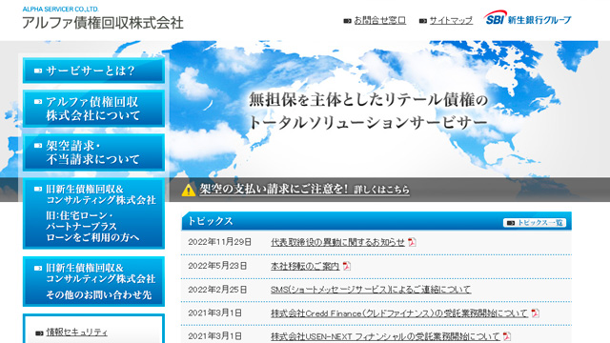610x343 pixels.
Task: Click PDF icon beside 代表取締役の異動
Action: pyautogui.click(x=412, y=242)
